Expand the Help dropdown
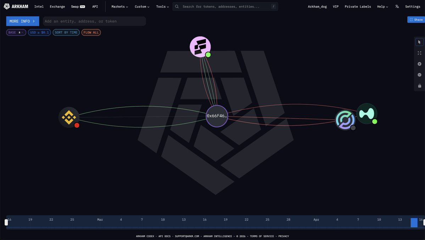 [382, 6]
